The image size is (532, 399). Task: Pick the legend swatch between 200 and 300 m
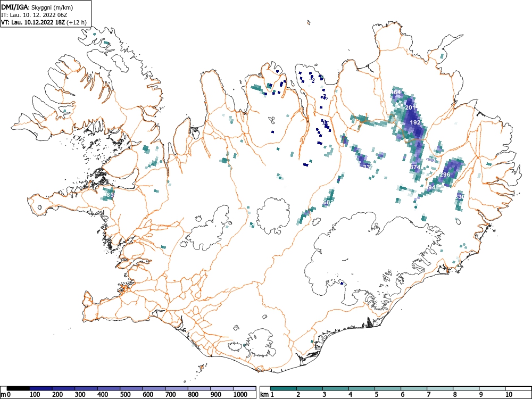[x=63, y=388]
